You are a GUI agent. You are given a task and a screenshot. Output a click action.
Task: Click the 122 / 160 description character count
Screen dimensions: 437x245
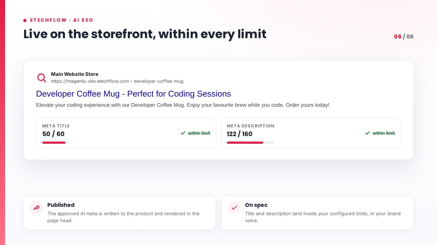tap(240, 134)
